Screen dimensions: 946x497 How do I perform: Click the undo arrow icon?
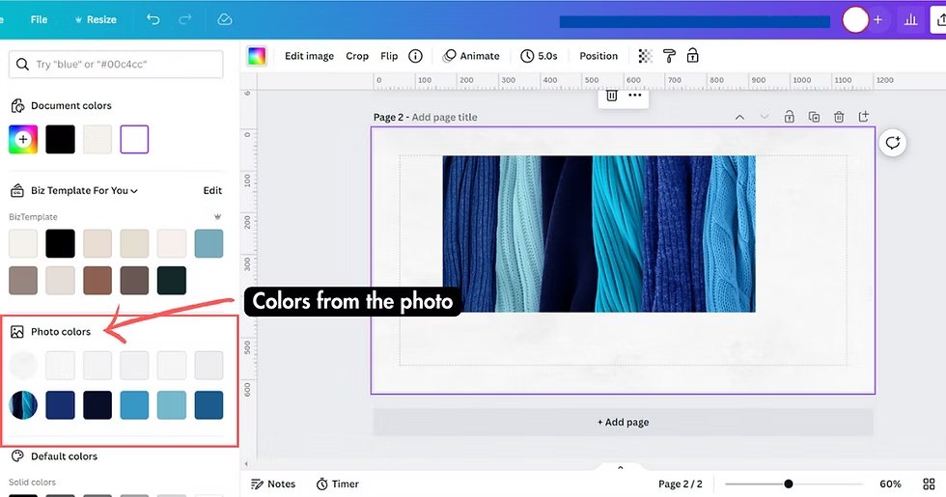pos(153,19)
